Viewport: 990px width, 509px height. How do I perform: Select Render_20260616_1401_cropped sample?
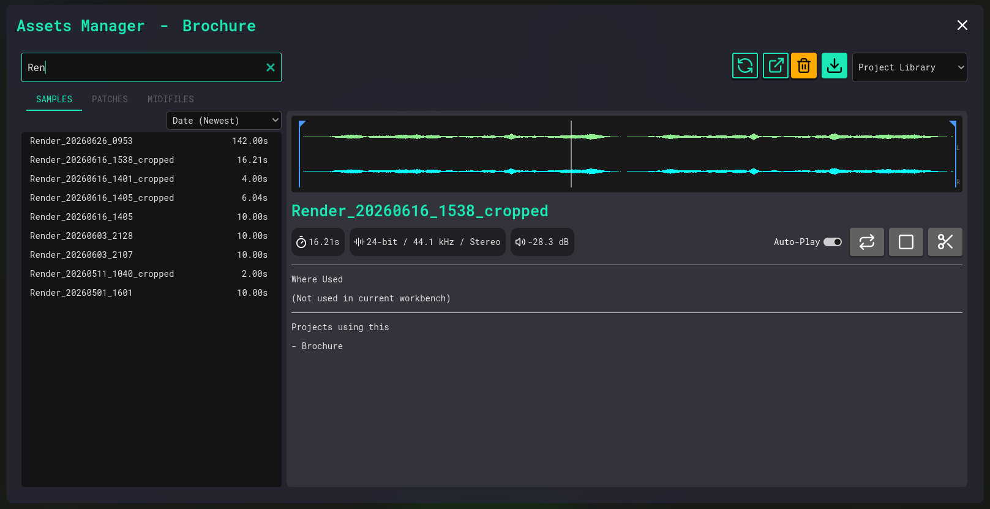151,179
